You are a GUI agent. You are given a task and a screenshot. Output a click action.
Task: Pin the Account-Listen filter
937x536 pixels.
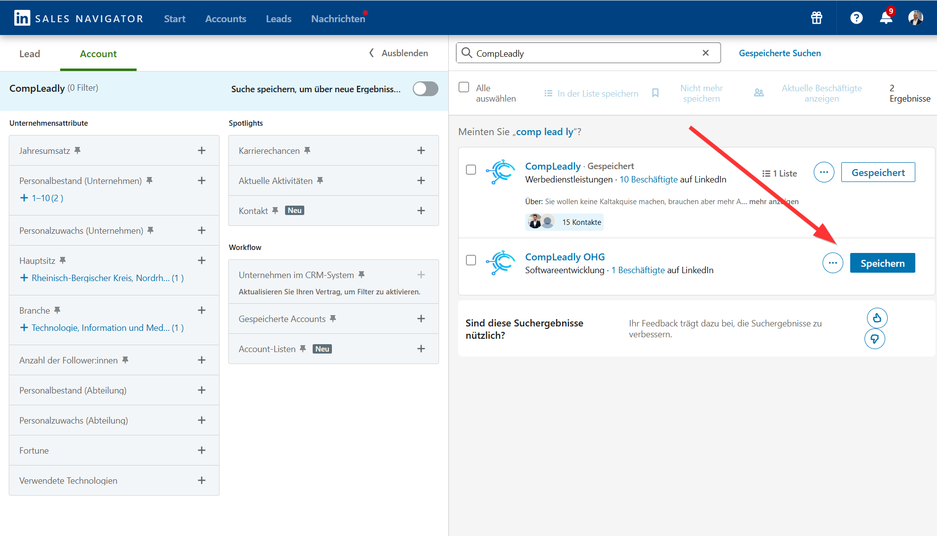point(303,349)
